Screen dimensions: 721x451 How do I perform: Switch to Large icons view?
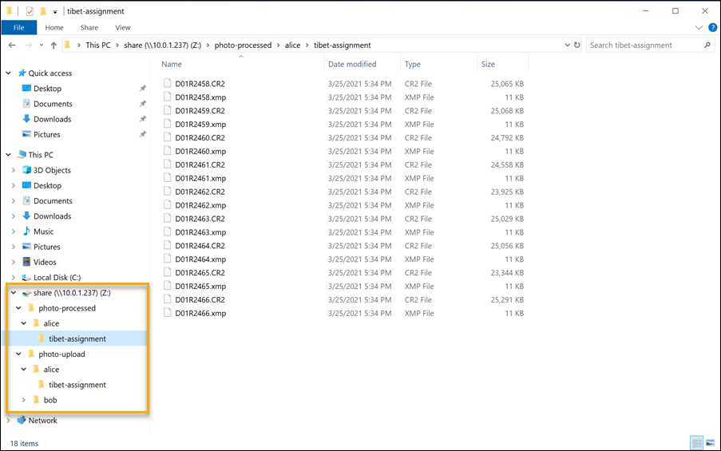point(711,443)
